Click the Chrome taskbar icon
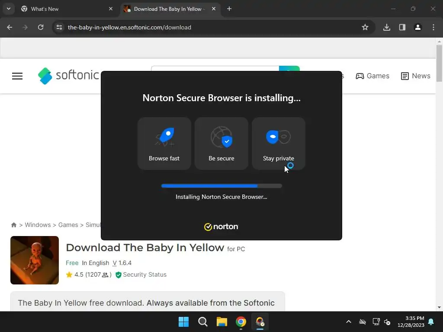This screenshot has height=332, width=443. pyautogui.click(x=241, y=322)
